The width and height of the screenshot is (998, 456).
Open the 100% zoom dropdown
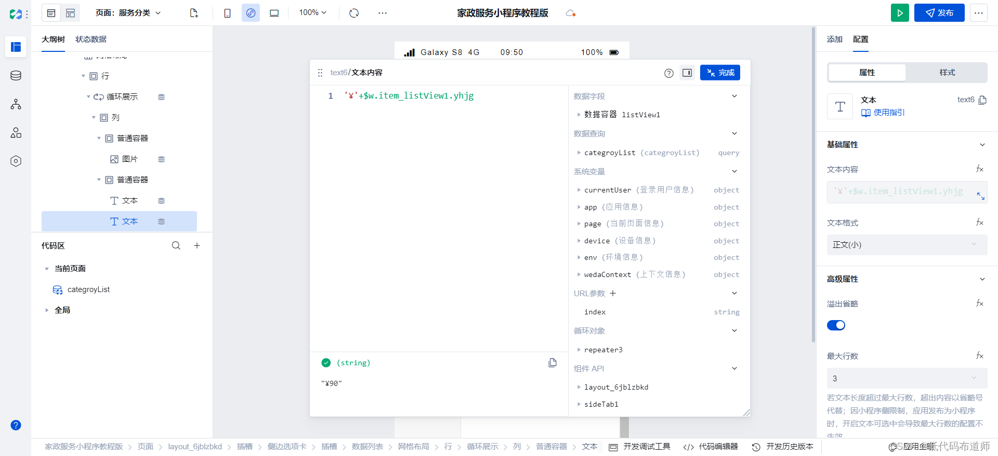tap(313, 12)
